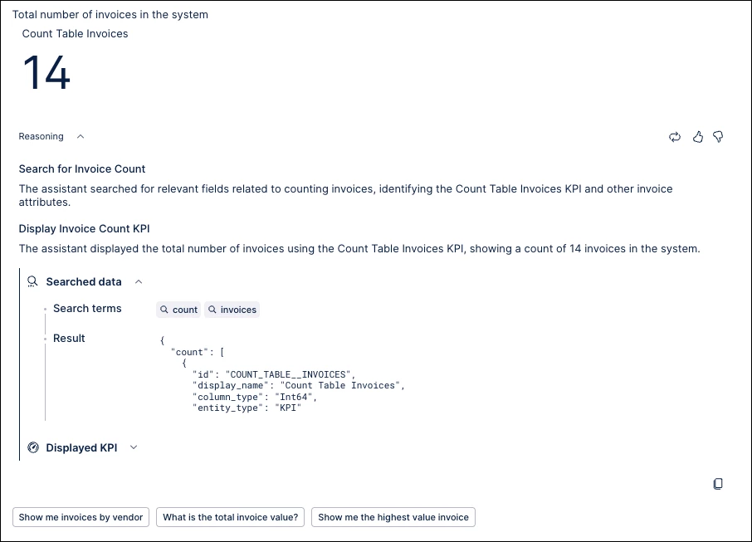Viewport: 752px width, 542px height.
Task: Copy the response with the clipboard icon
Action: [x=718, y=483]
